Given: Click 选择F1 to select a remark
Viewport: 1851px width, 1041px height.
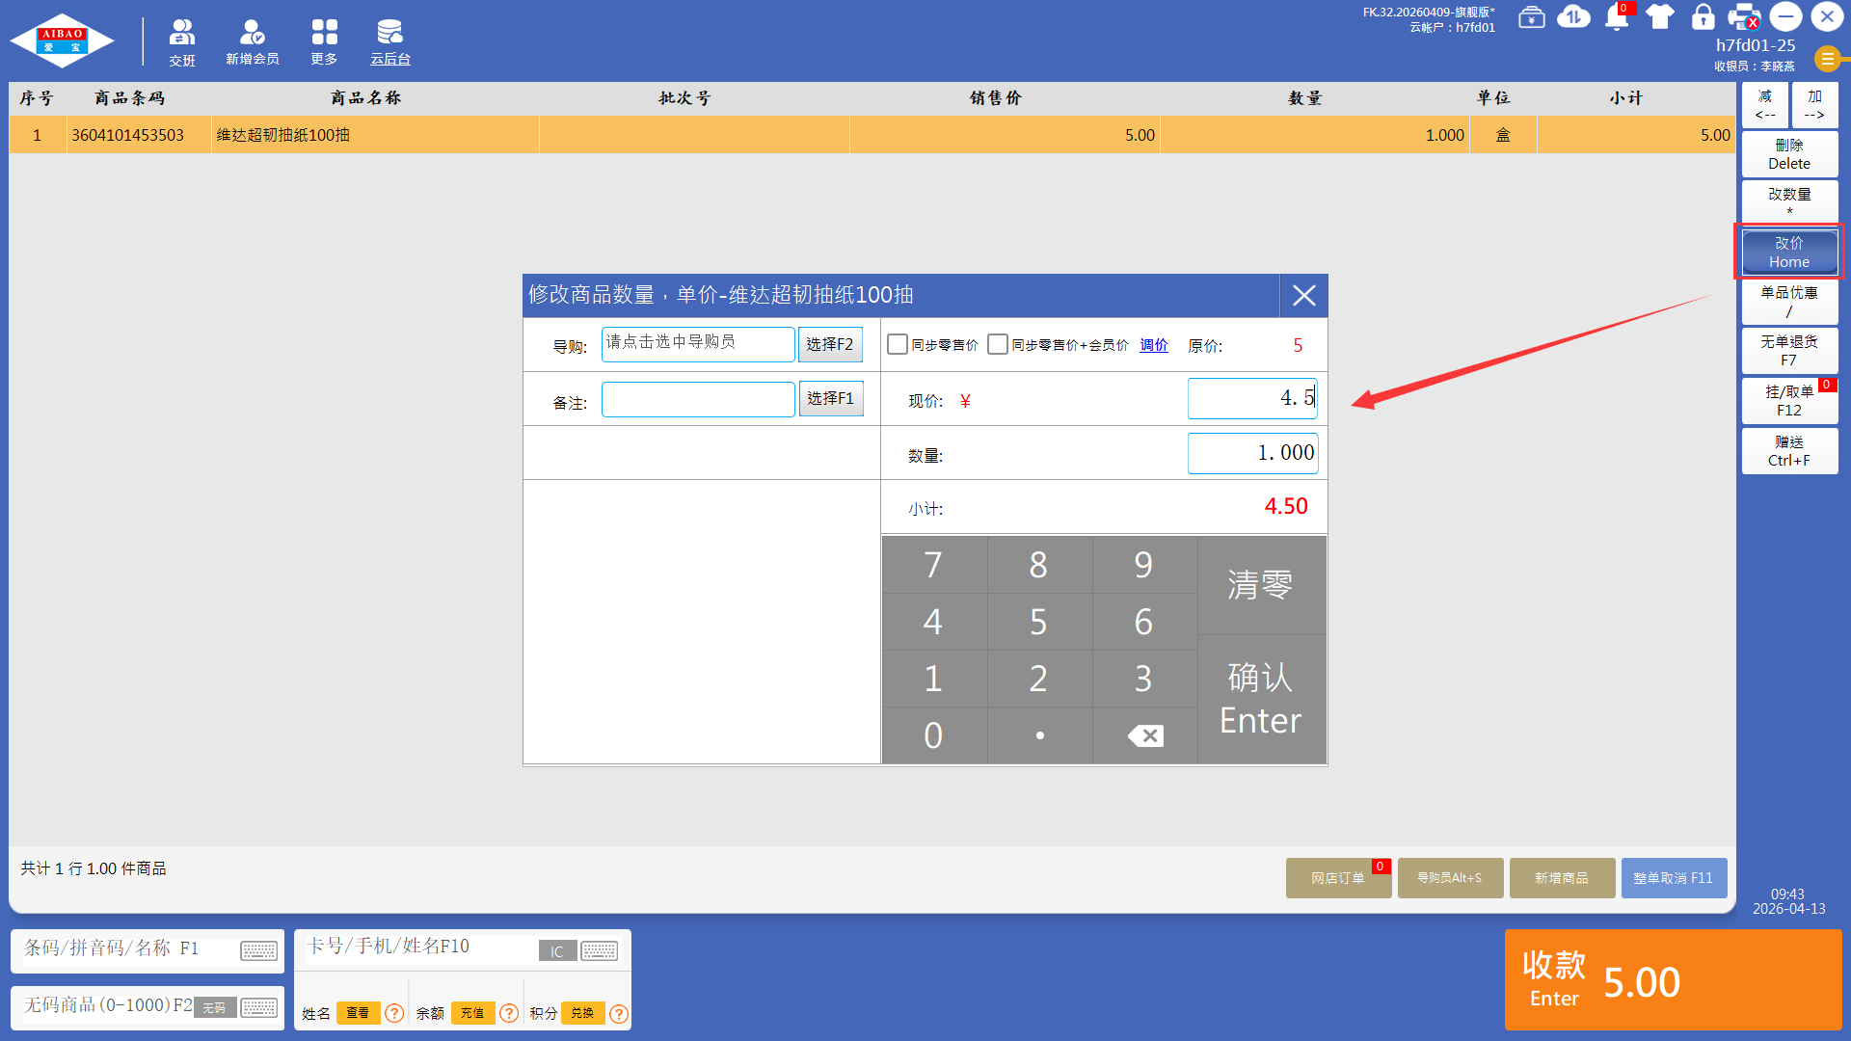Looking at the screenshot, I should 830,399.
